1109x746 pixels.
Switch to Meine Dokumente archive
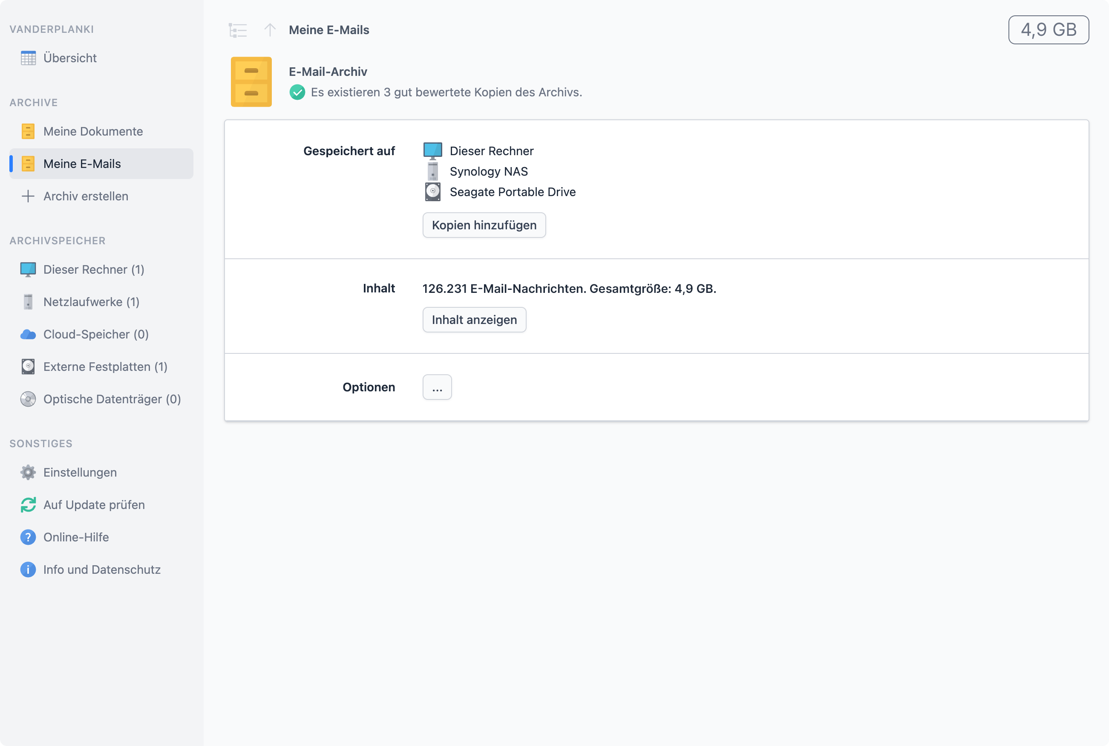[93, 131]
